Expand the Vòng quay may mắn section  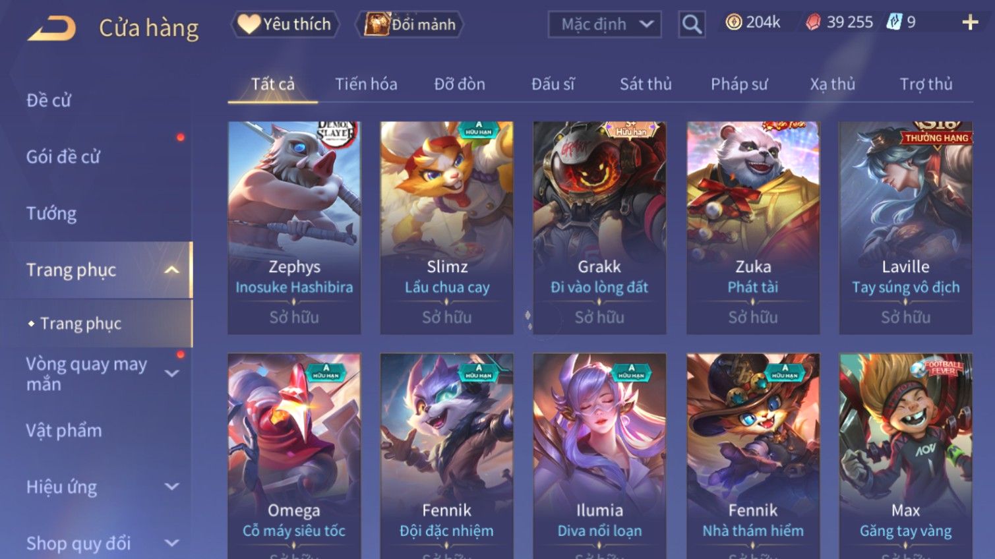click(171, 374)
